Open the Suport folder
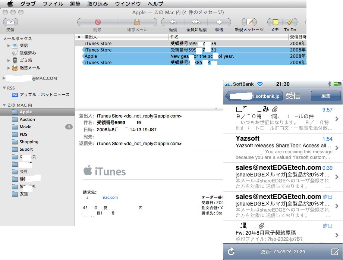This screenshot has width=343, height=260. 26,149
